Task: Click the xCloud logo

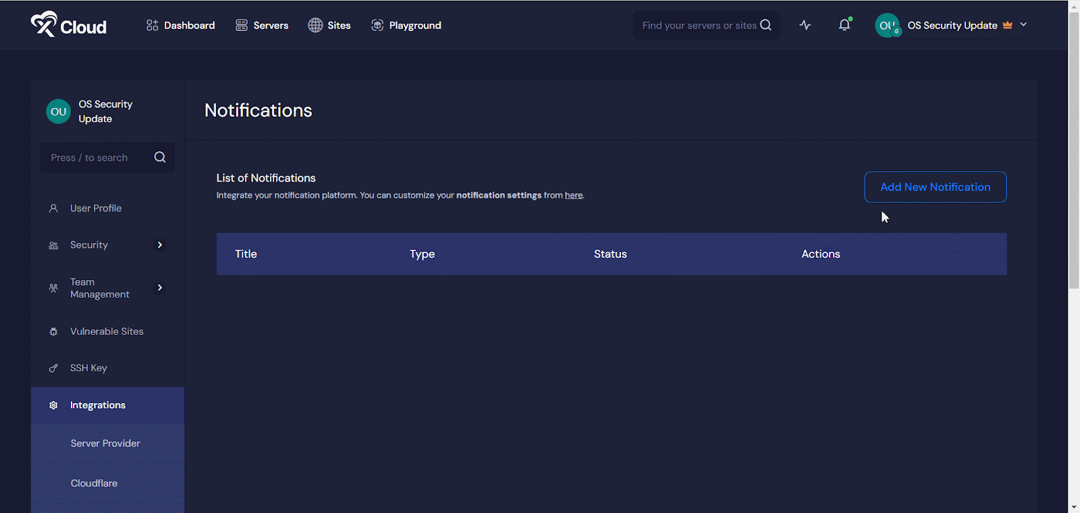Action: point(68,25)
